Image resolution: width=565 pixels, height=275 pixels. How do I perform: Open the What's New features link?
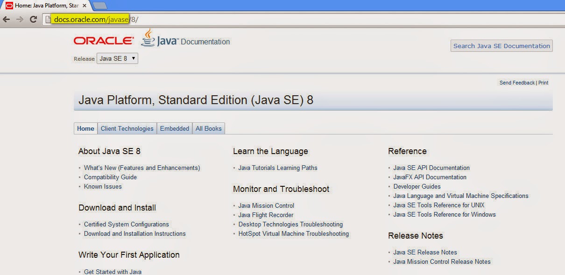(141, 168)
